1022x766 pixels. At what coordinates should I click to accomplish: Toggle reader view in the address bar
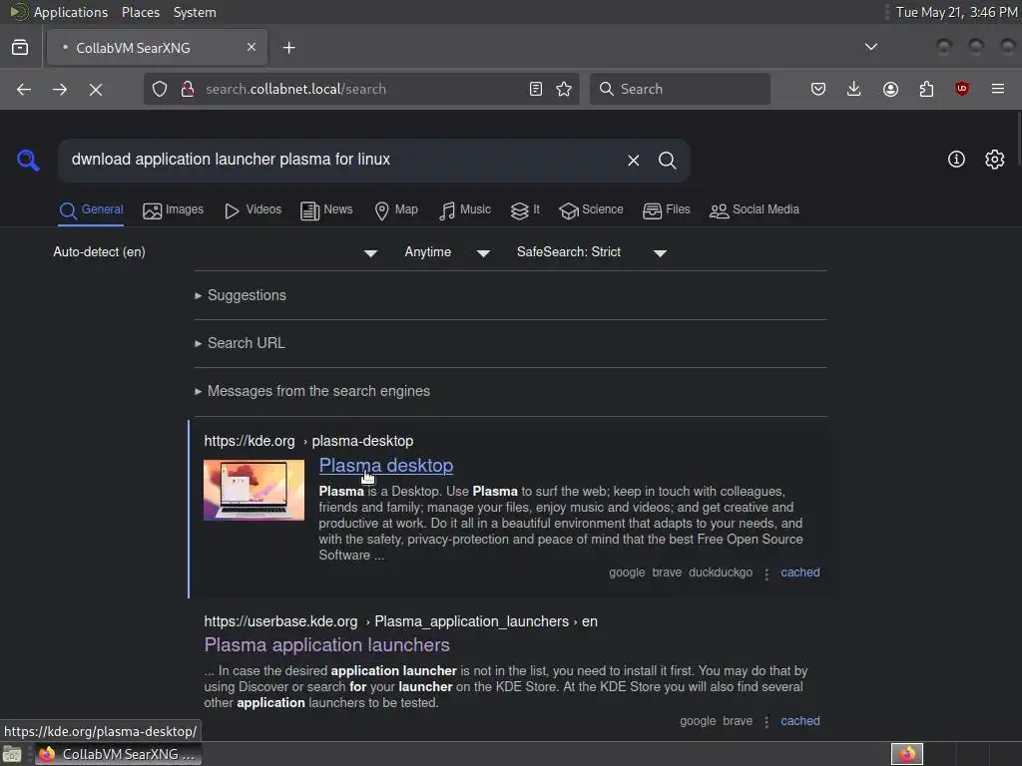536,89
